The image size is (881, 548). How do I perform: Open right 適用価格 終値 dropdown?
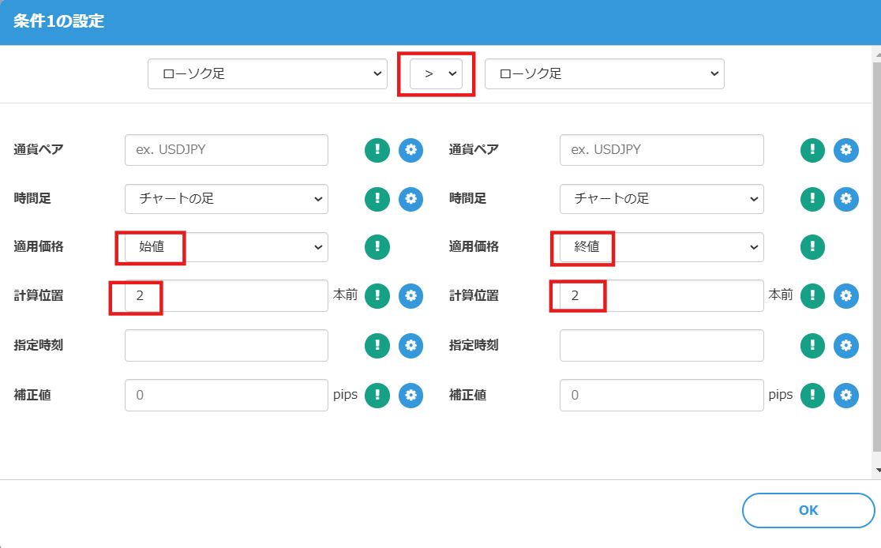pos(662,247)
